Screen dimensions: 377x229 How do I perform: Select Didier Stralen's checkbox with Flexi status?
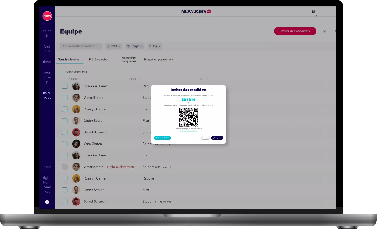click(x=65, y=121)
